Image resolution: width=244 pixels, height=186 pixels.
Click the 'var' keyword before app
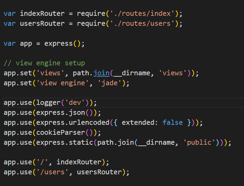(x=10, y=44)
